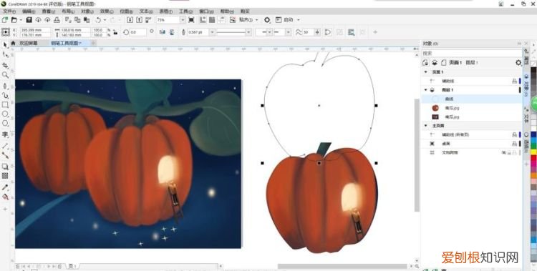Pick the yellow color swatch in palette
Image resolution: width=537 pixels, height=271 pixels.
click(x=533, y=152)
